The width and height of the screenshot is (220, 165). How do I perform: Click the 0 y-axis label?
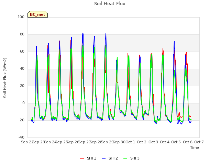coord(23,103)
